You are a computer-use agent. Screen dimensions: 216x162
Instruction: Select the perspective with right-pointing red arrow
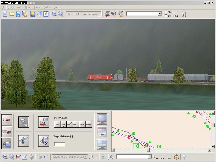pos(89,124)
